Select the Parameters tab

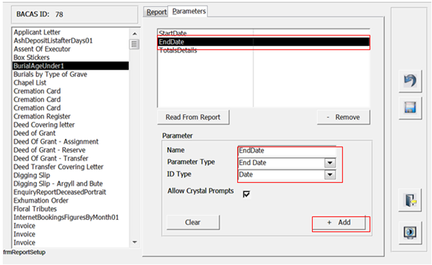(x=189, y=11)
